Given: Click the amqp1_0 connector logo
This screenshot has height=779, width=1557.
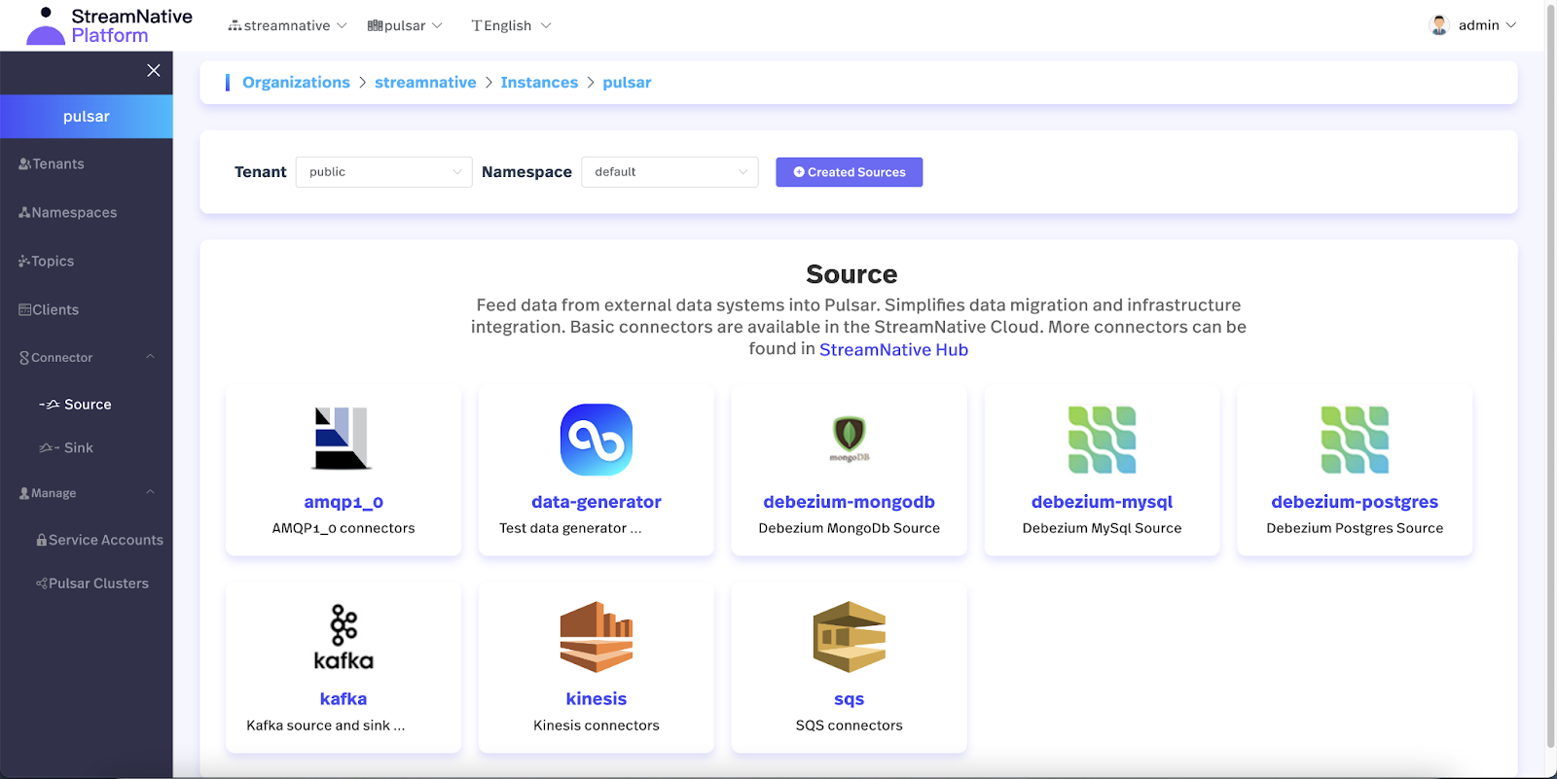Looking at the screenshot, I should 343,439.
